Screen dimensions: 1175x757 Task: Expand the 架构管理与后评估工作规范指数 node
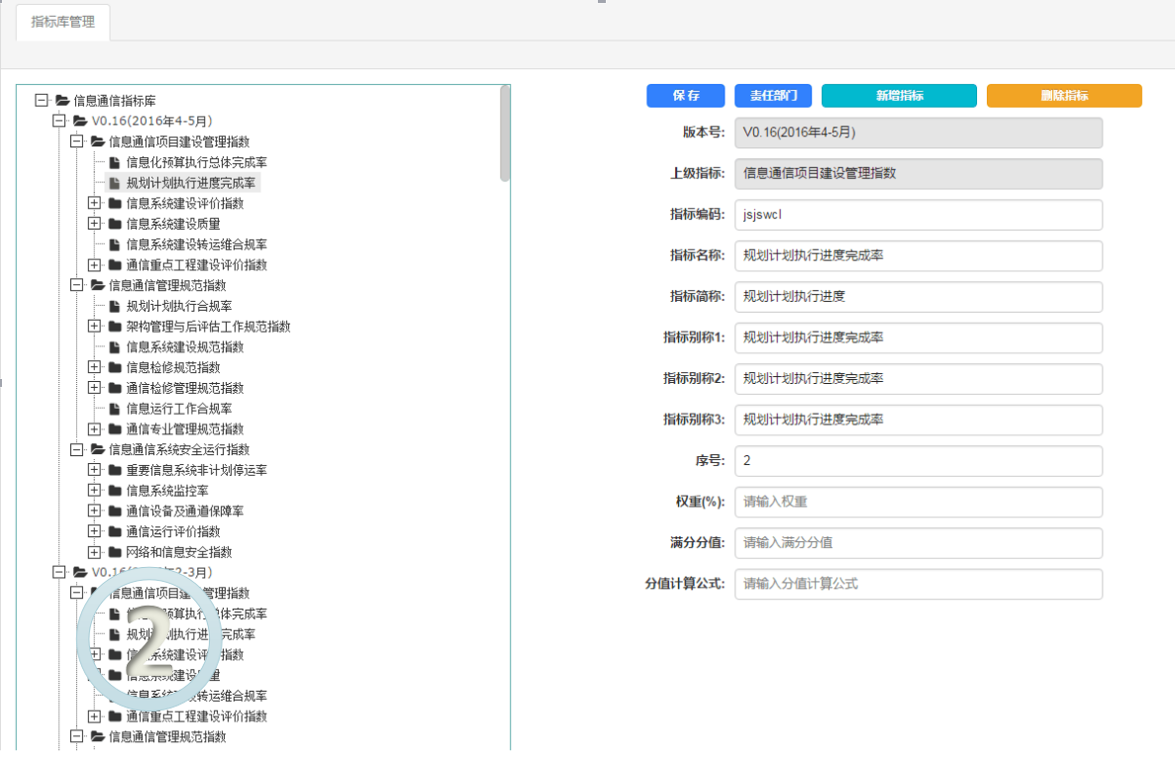click(x=95, y=327)
